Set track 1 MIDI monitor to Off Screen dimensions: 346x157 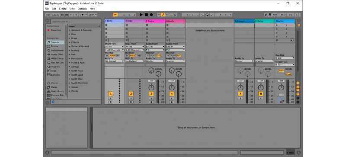coord(118,56)
